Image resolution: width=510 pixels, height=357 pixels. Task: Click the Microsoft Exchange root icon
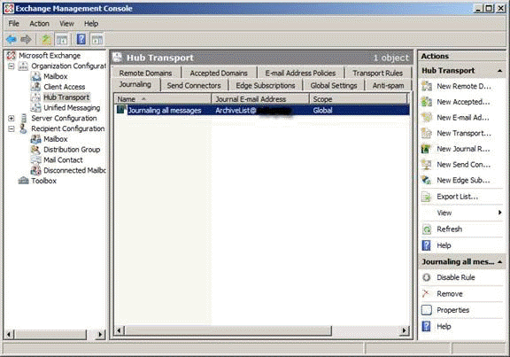point(12,56)
